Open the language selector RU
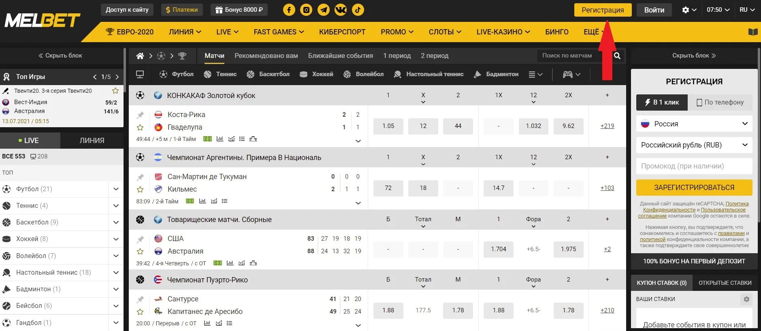761x331 pixels. [747, 10]
